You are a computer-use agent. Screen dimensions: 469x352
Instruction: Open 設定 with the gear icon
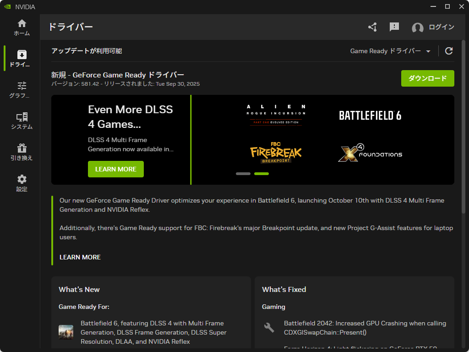click(x=21, y=183)
